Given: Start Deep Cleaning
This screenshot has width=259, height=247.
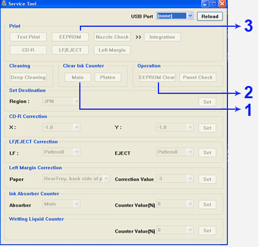Looking at the screenshot, I should pyautogui.click(x=28, y=77).
